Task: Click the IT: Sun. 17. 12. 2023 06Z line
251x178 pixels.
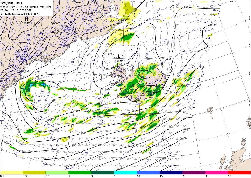Action: click(16, 10)
